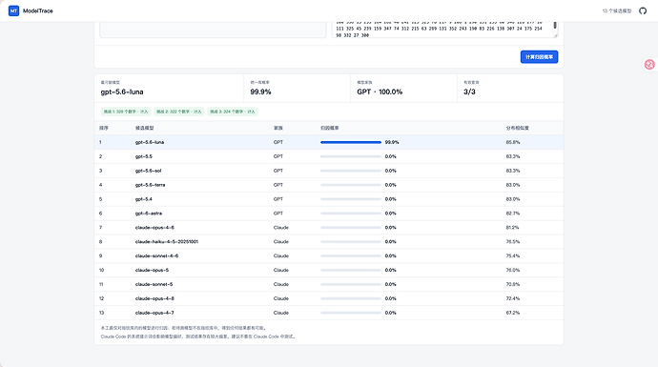Click the claude-opus-4-7 row progress bar

point(351,313)
